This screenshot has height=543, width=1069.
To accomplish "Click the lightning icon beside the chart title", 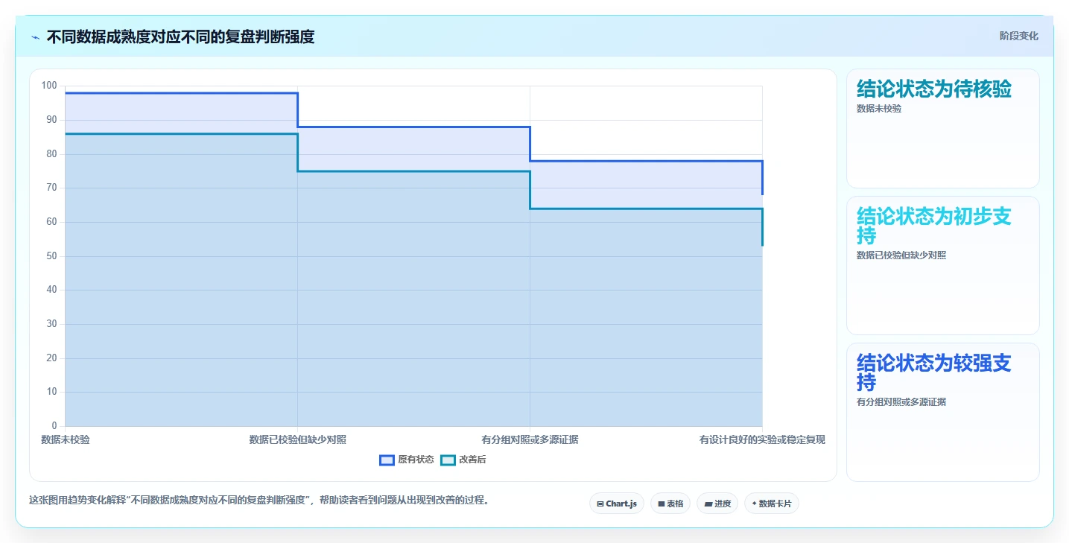I will point(36,37).
